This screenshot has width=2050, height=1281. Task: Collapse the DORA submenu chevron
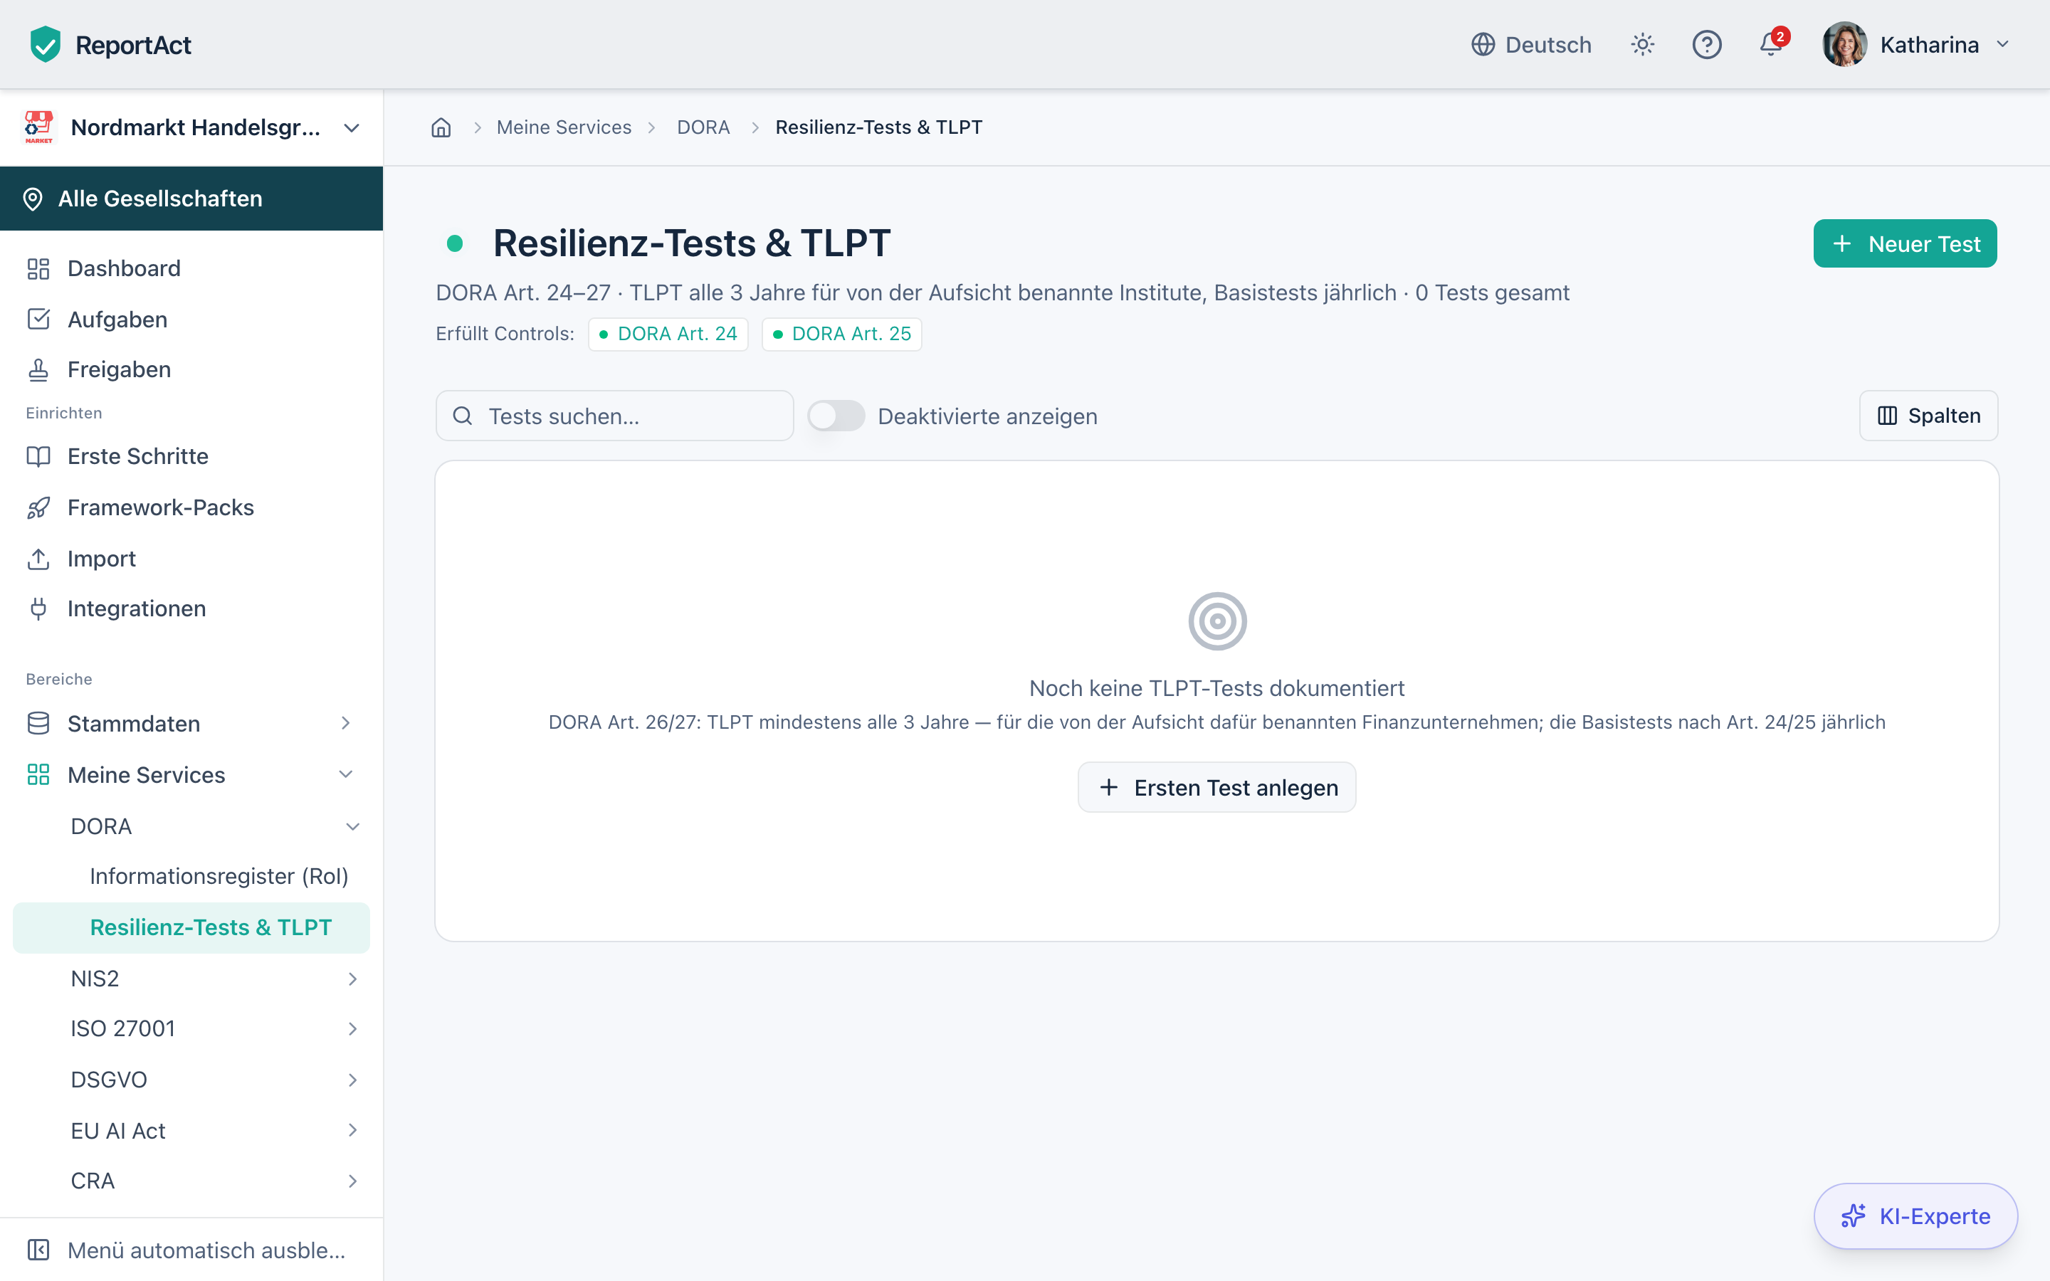pyautogui.click(x=352, y=826)
